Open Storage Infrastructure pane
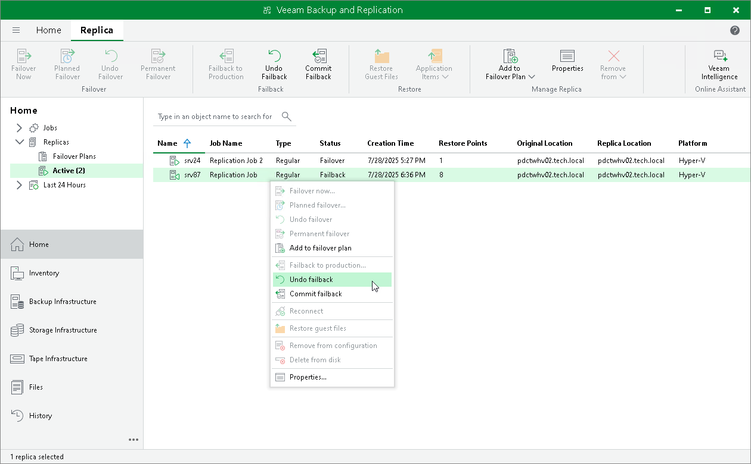 pyautogui.click(x=72, y=330)
